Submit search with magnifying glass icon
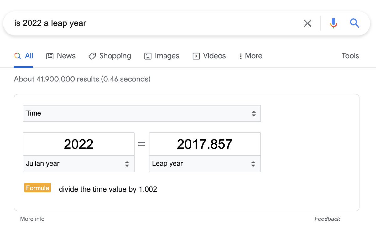 354,23
